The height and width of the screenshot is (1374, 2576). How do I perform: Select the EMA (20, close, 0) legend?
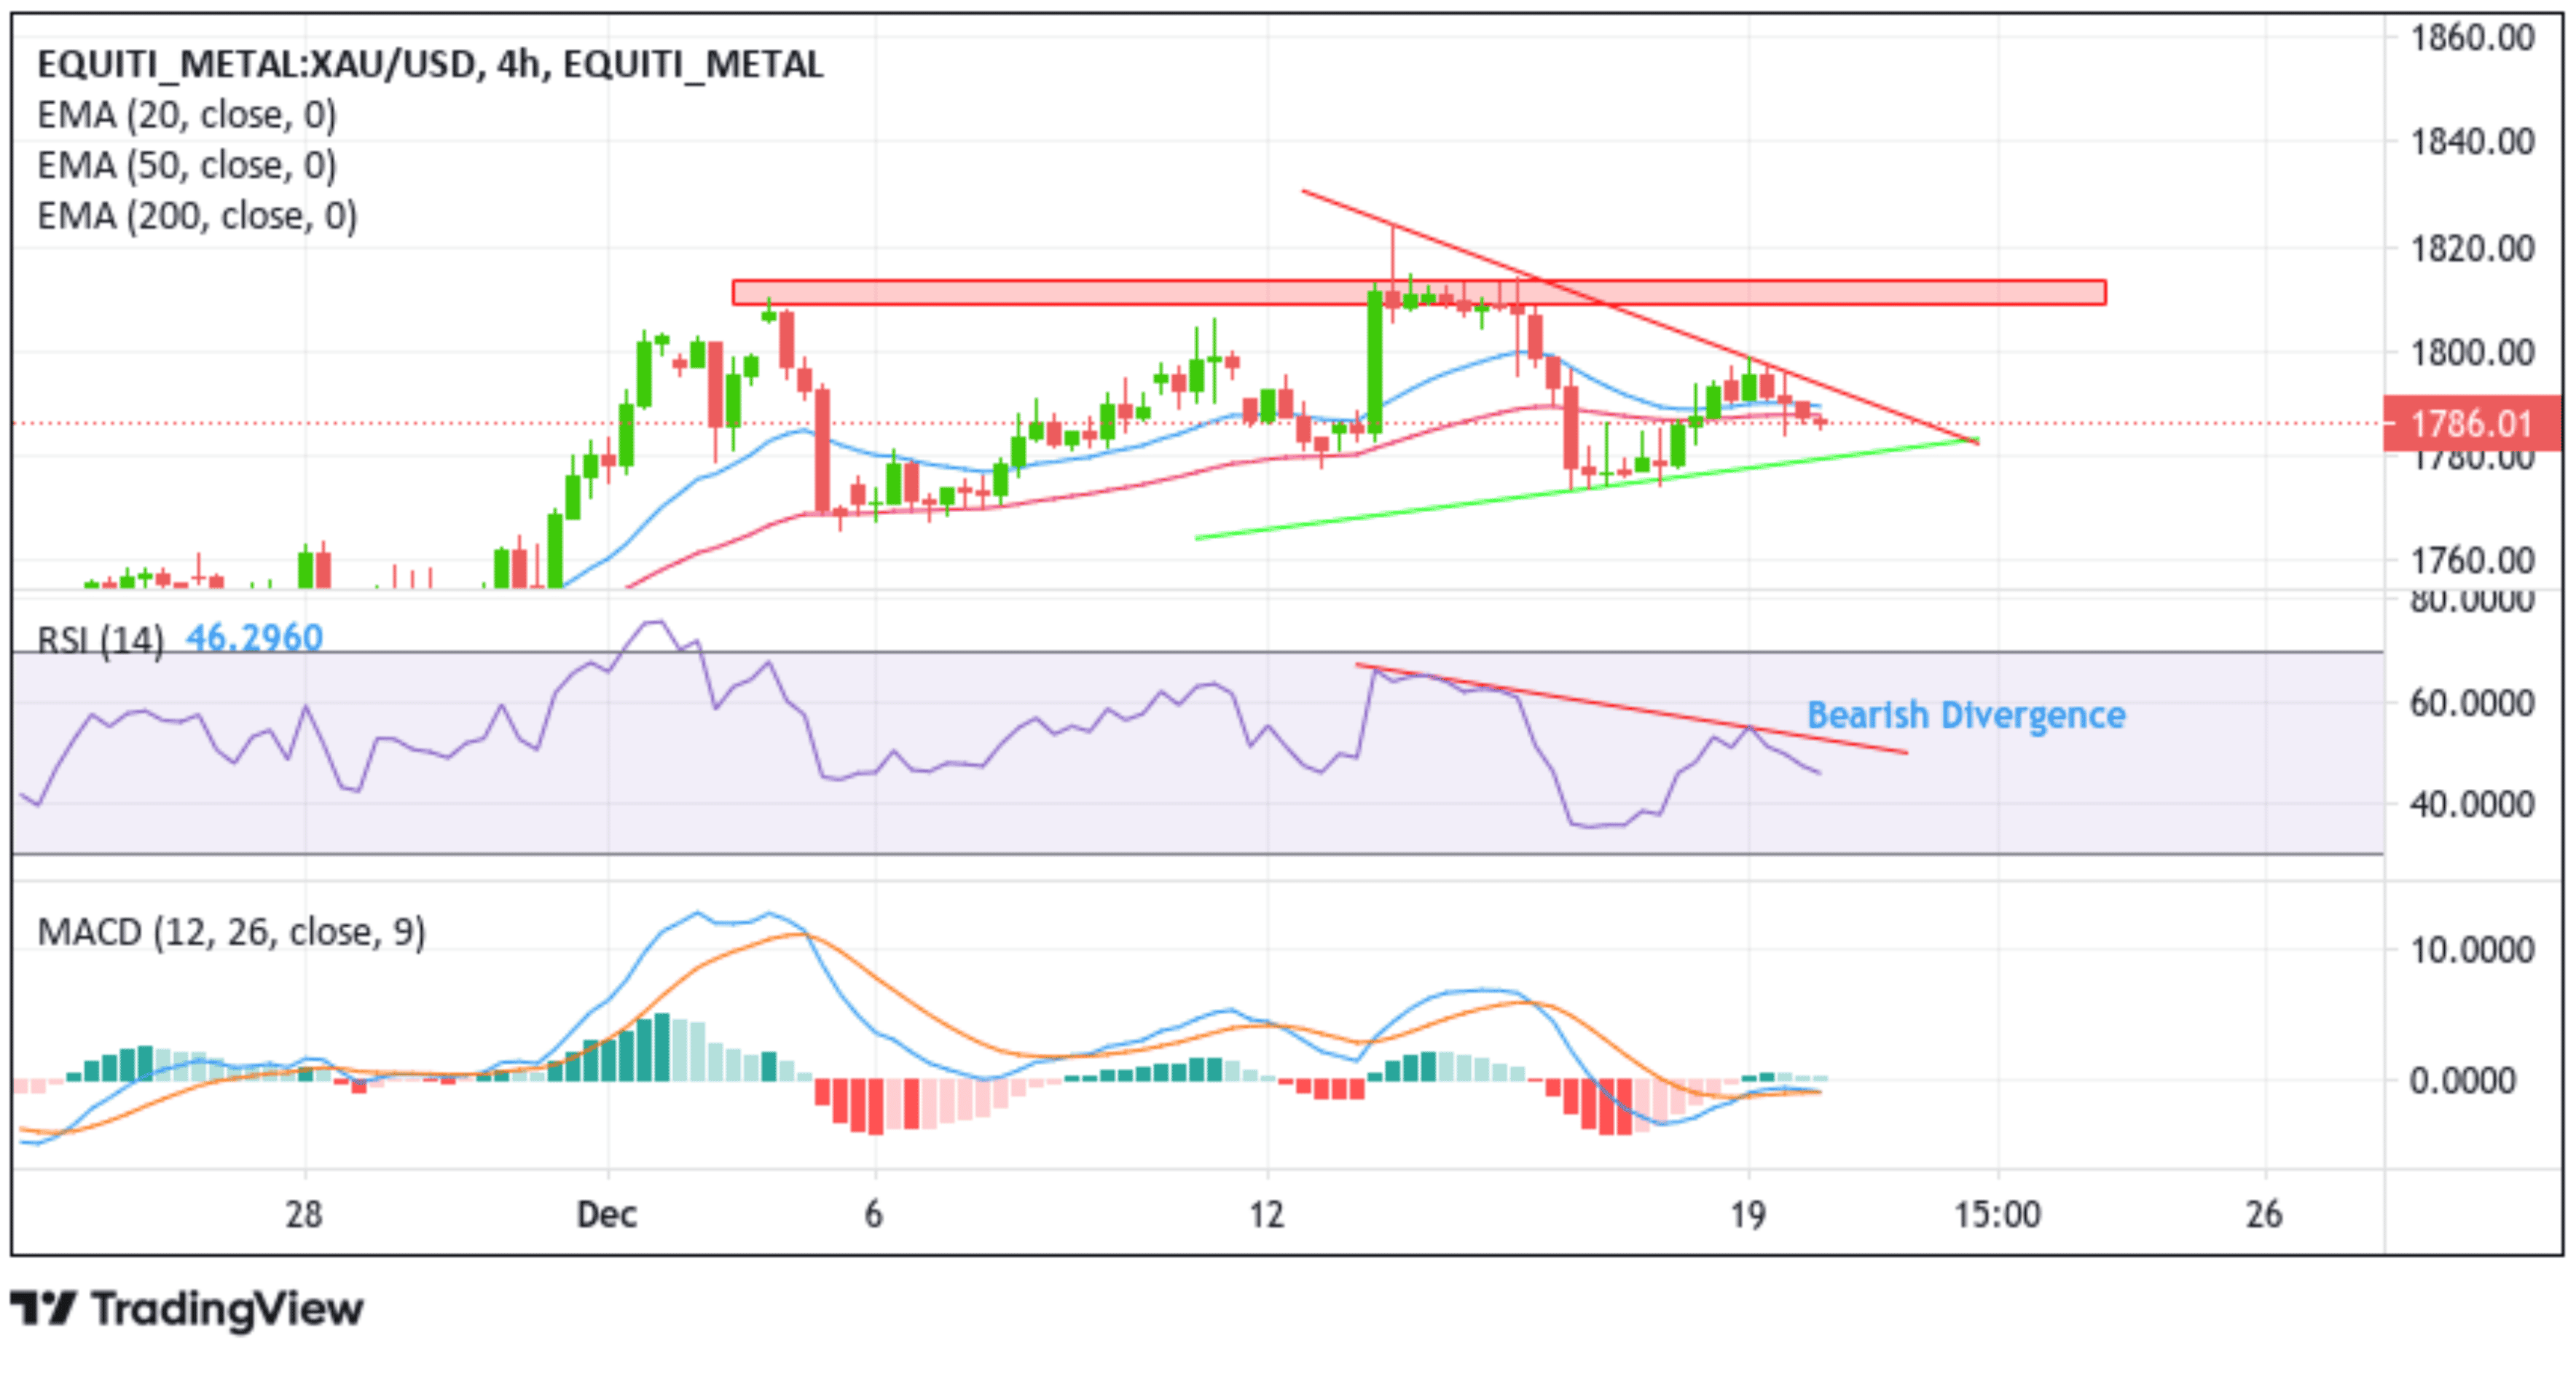coord(187,115)
